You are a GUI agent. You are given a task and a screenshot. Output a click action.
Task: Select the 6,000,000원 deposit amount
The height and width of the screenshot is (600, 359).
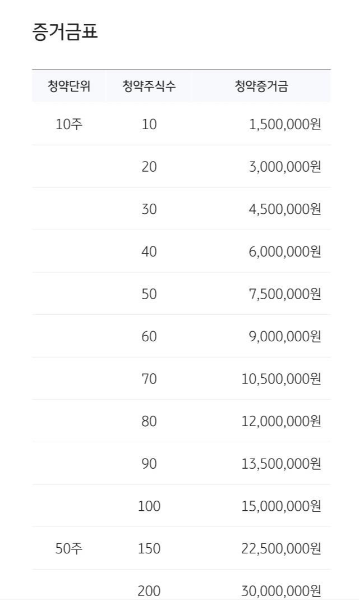pos(285,252)
